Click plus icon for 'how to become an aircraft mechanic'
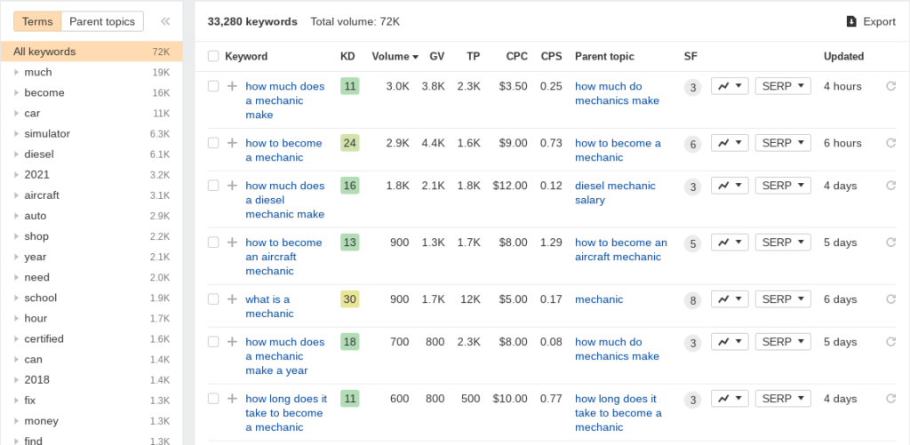 click(x=232, y=242)
